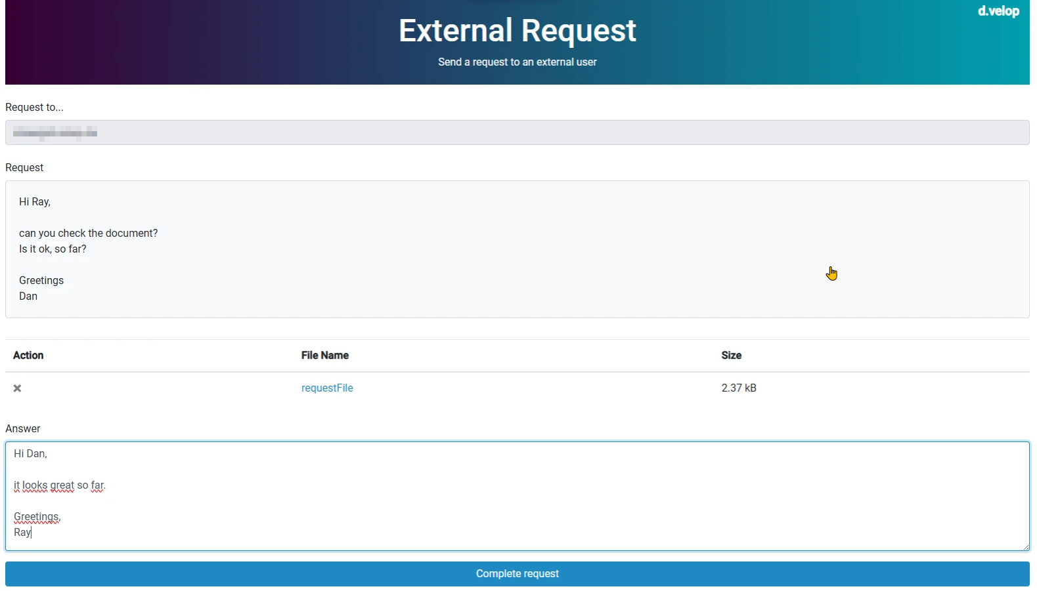Click the 2.37 kB size value
The width and height of the screenshot is (1037, 591).
[x=739, y=388]
